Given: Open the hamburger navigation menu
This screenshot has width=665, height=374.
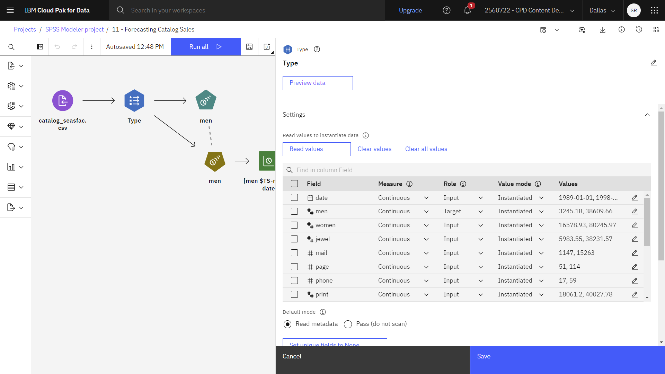Looking at the screenshot, I should click(x=10, y=10).
